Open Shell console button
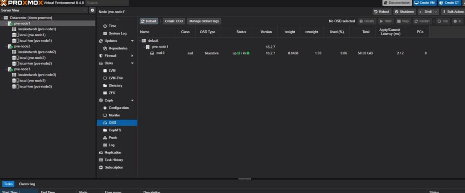Viewport: 465px width, 193px height. click(425, 12)
